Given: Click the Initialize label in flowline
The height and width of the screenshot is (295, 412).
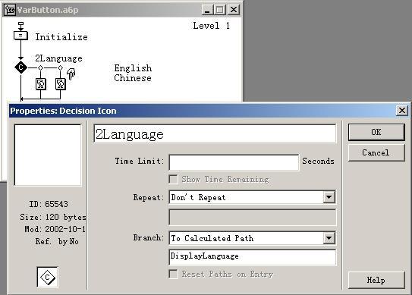Looking at the screenshot, I should [61, 37].
